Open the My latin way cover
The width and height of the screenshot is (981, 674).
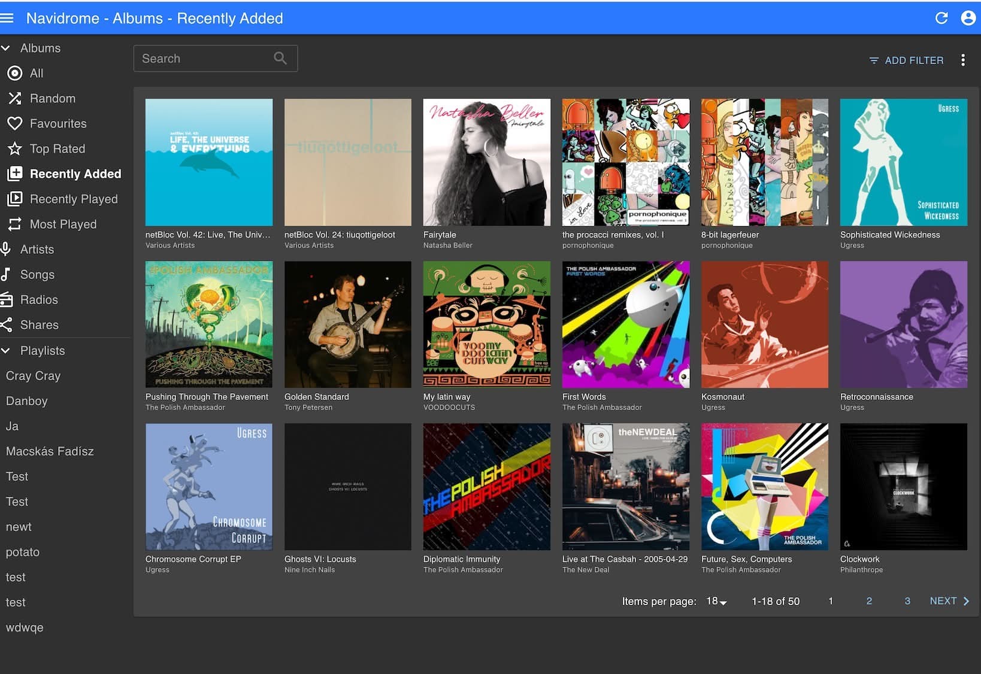point(487,324)
